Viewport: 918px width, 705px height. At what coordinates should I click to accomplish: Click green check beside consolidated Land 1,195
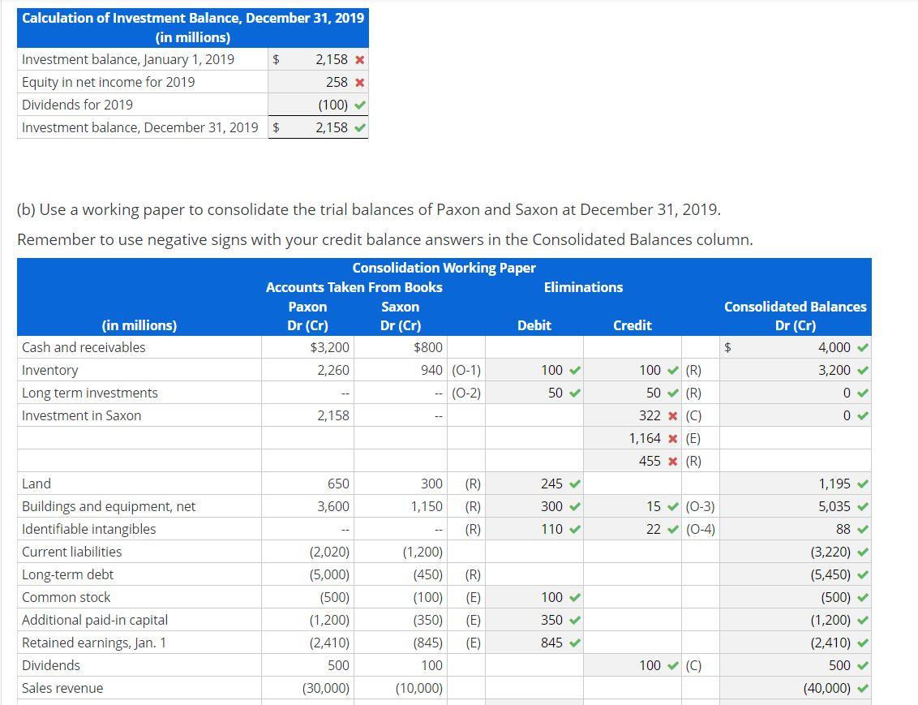(862, 484)
